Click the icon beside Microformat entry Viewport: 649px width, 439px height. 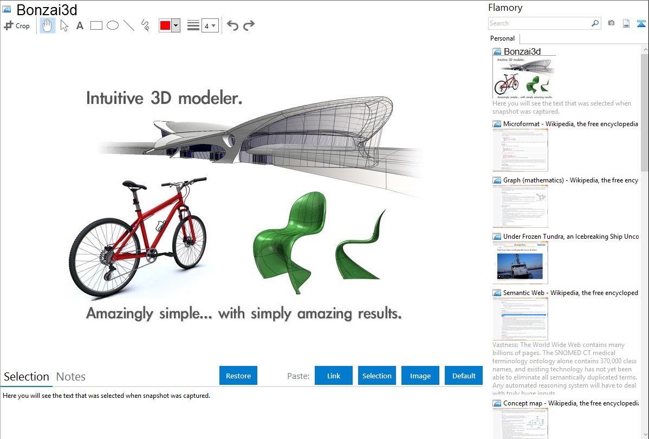click(x=497, y=124)
